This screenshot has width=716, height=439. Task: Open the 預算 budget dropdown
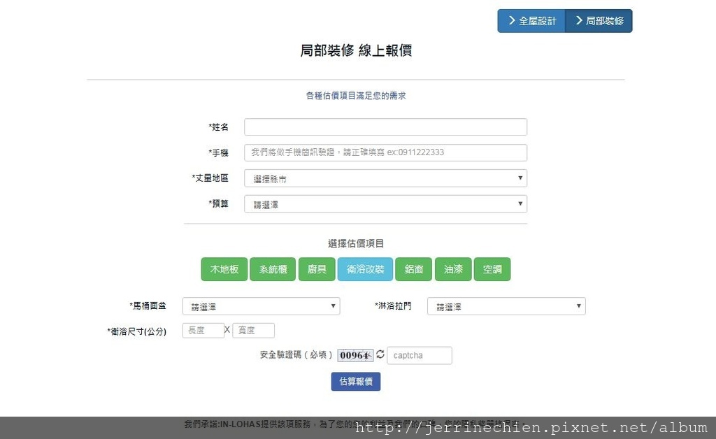click(385, 203)
